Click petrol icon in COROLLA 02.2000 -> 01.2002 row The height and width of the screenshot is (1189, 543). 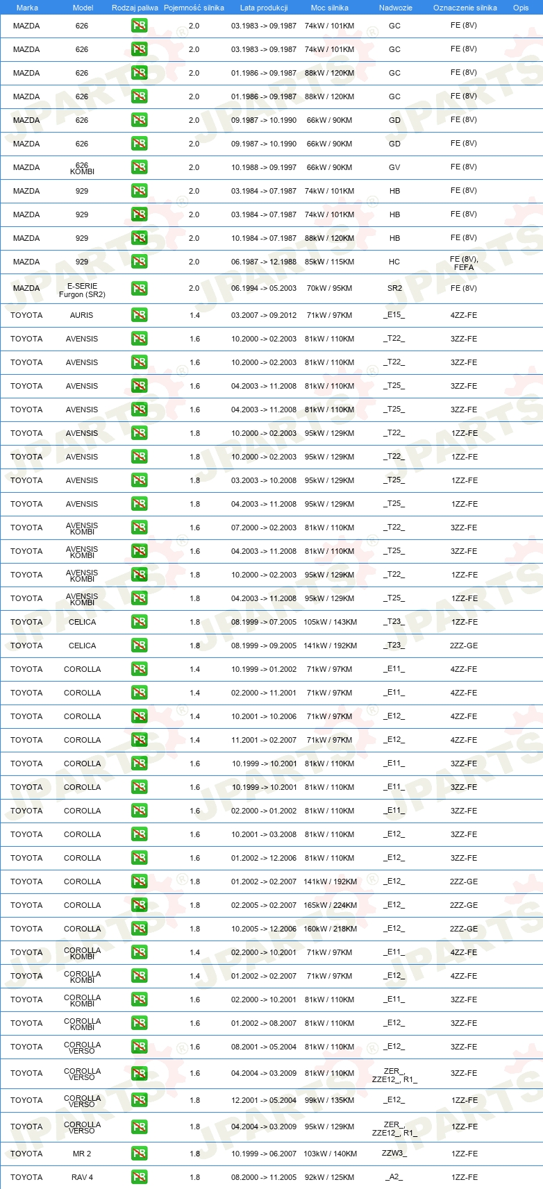click(x=140, y=811)
